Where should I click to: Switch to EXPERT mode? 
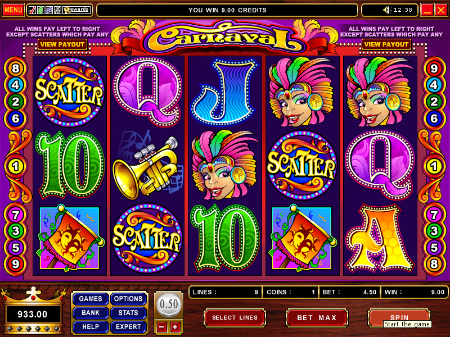(x=128, y=327)
